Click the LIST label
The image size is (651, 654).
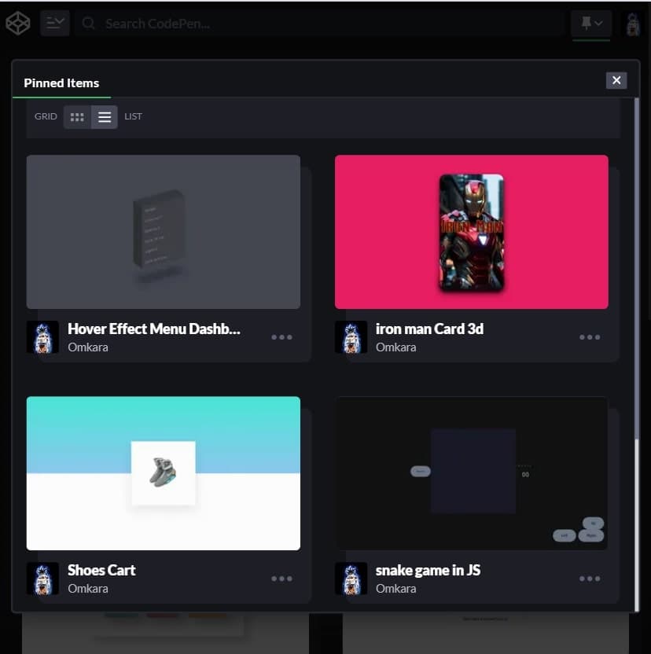(133, 116)
